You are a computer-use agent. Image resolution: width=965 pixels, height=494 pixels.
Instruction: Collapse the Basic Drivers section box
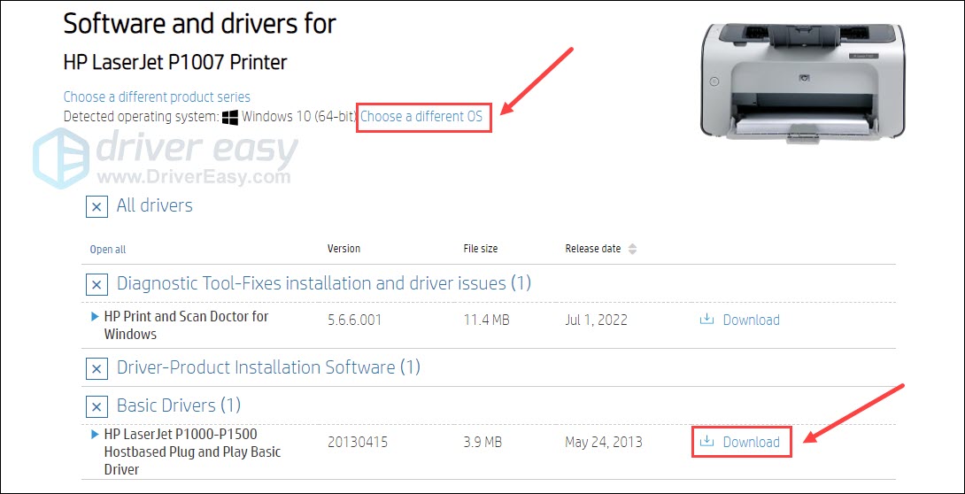click(96, 406)
